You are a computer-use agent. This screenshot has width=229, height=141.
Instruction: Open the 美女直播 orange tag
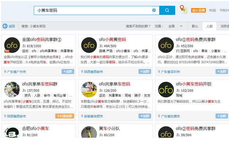(198, 10)
